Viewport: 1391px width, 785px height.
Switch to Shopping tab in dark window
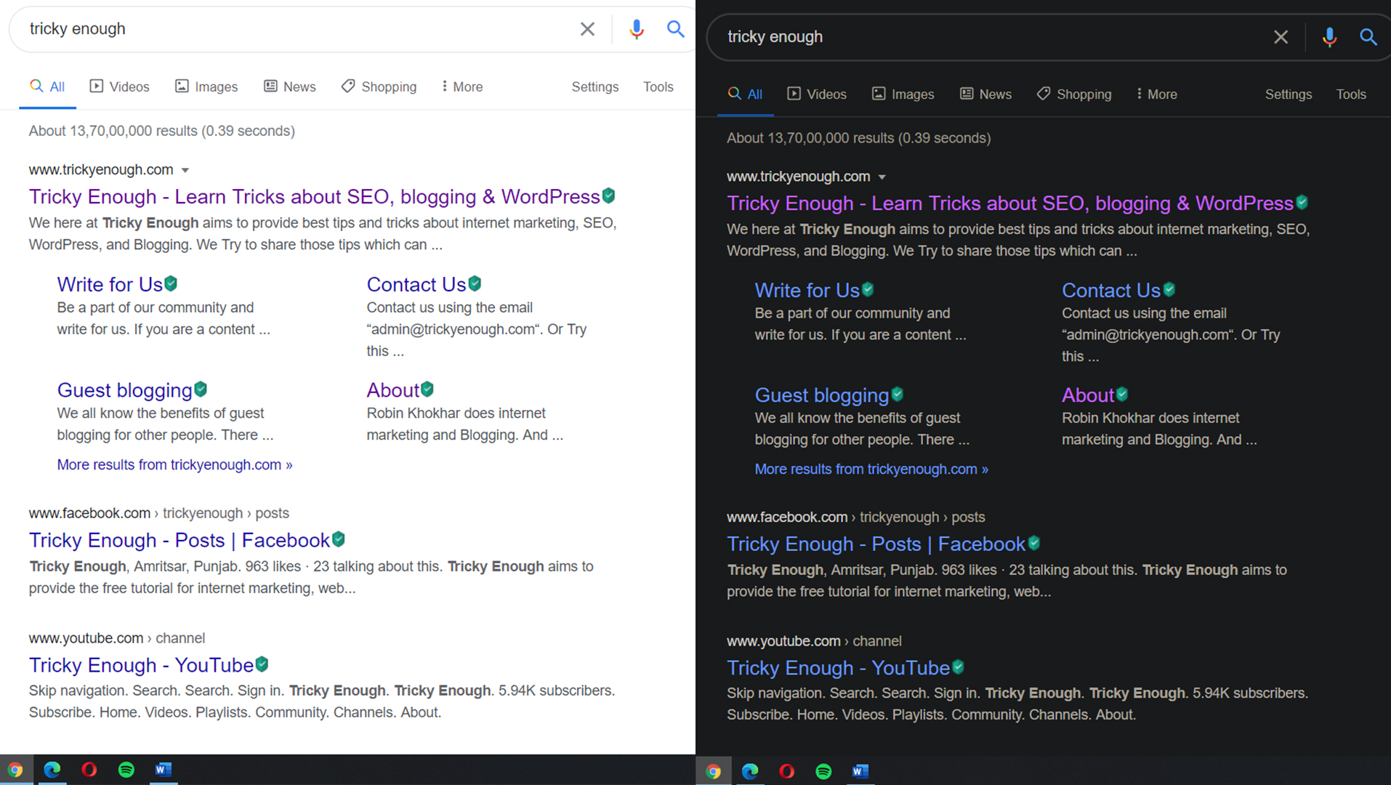[1074, 94]
